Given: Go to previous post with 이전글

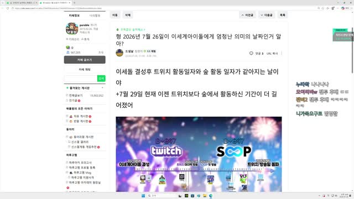Looking at the screenshot, I should 247,15.
